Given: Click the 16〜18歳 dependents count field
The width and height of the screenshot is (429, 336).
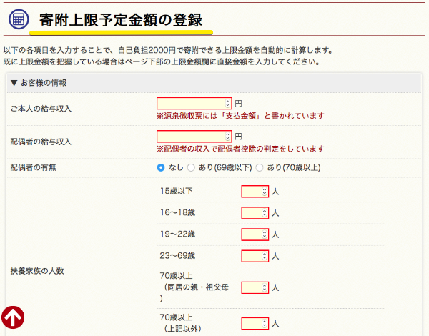Looking at the screenshot, I should (x=255, y=213).
